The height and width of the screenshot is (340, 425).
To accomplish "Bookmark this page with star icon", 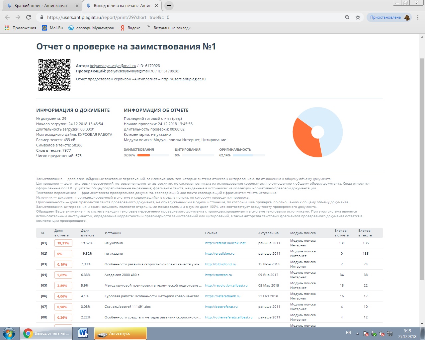I will [358, 17].
